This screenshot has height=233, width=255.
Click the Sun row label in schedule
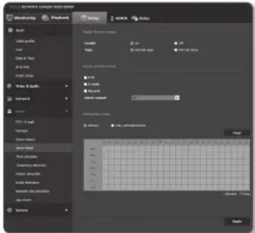[93, 149]
